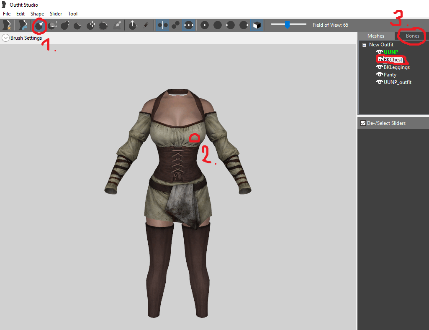This screenshot has height=330, width=429.
Task: Toggle visibility of the BKChest mesh
Action: [x=379, y=59]
